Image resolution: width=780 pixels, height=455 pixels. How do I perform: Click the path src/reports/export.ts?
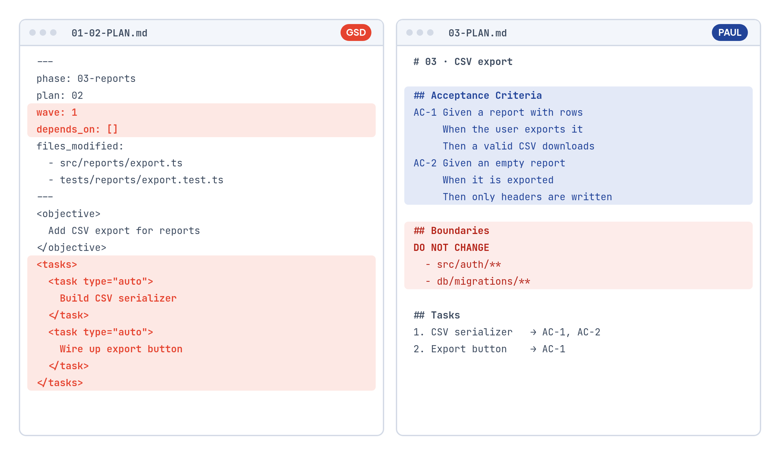[121, 163]
